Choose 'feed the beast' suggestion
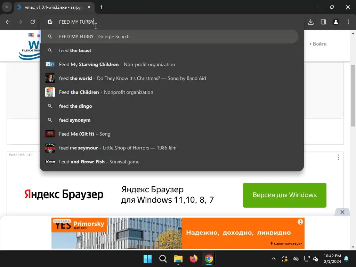 coord(169,50)
